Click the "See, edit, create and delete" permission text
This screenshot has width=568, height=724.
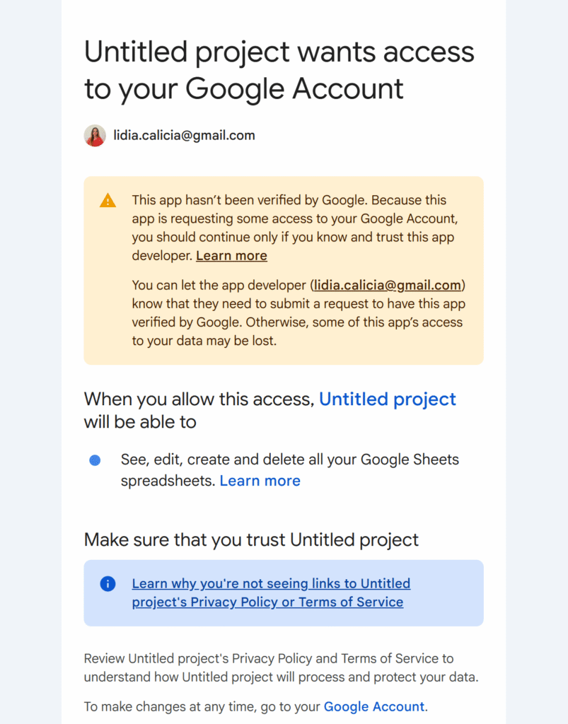pos(289,460)
